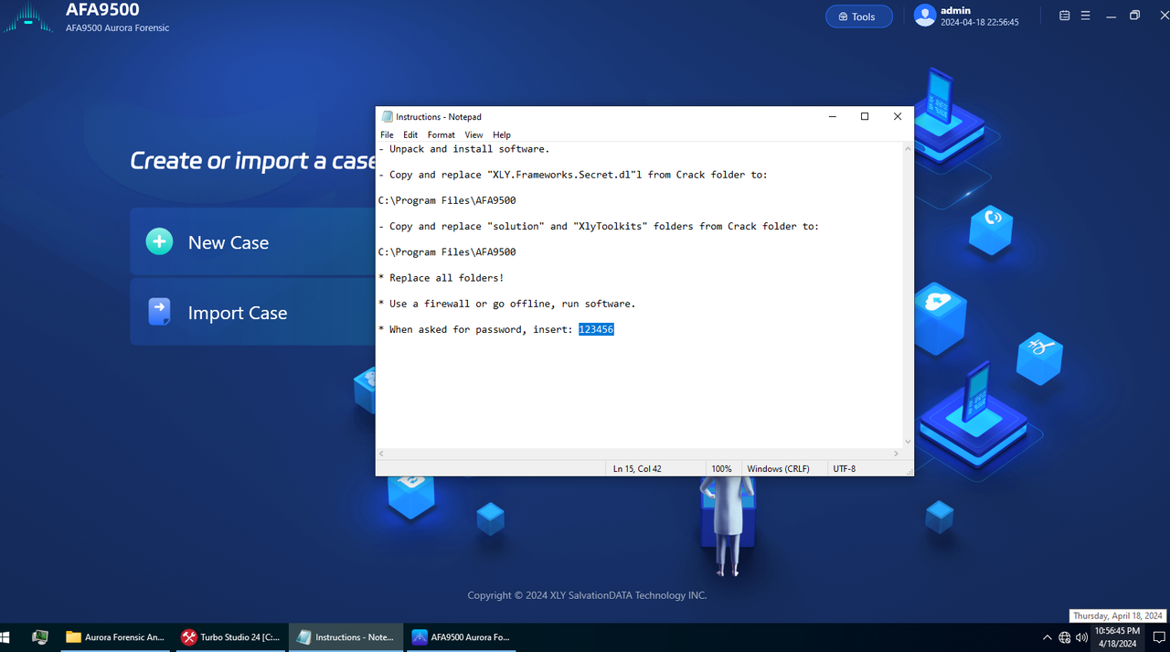Click "Create or import a case" heading
This screenshot has height=652, width=1170.
tap(254, 161)
